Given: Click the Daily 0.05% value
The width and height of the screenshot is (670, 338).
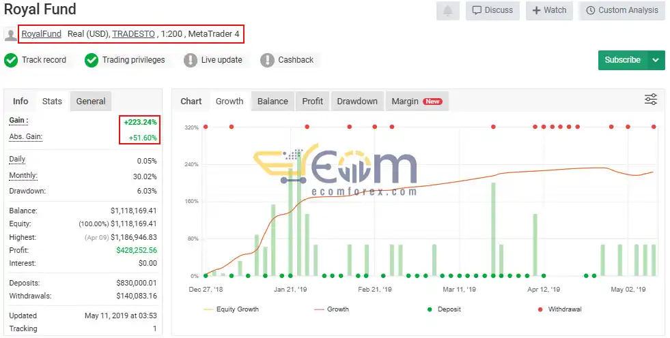Looking at the screenshot, I should [x=147, y=161].
